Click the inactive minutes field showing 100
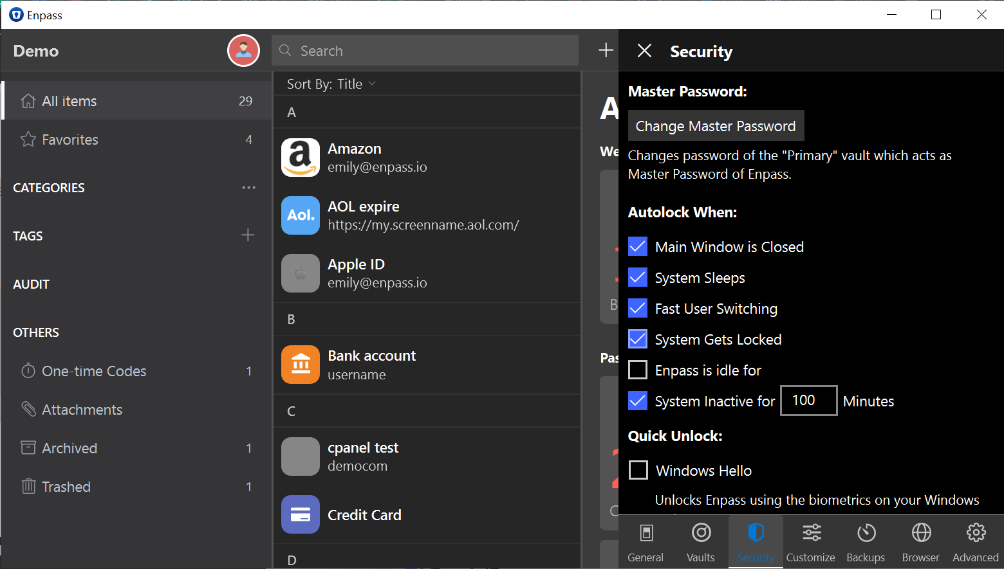 tap(809, 401)
